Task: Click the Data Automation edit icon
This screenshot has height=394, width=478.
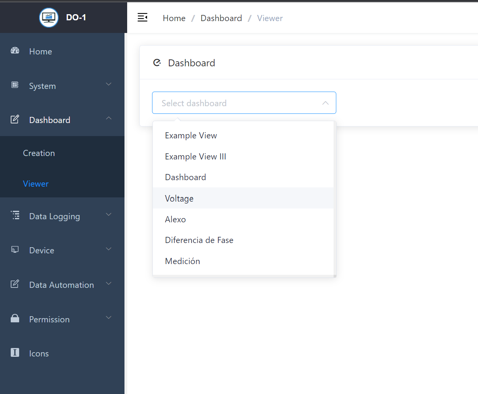Action: 15,284
